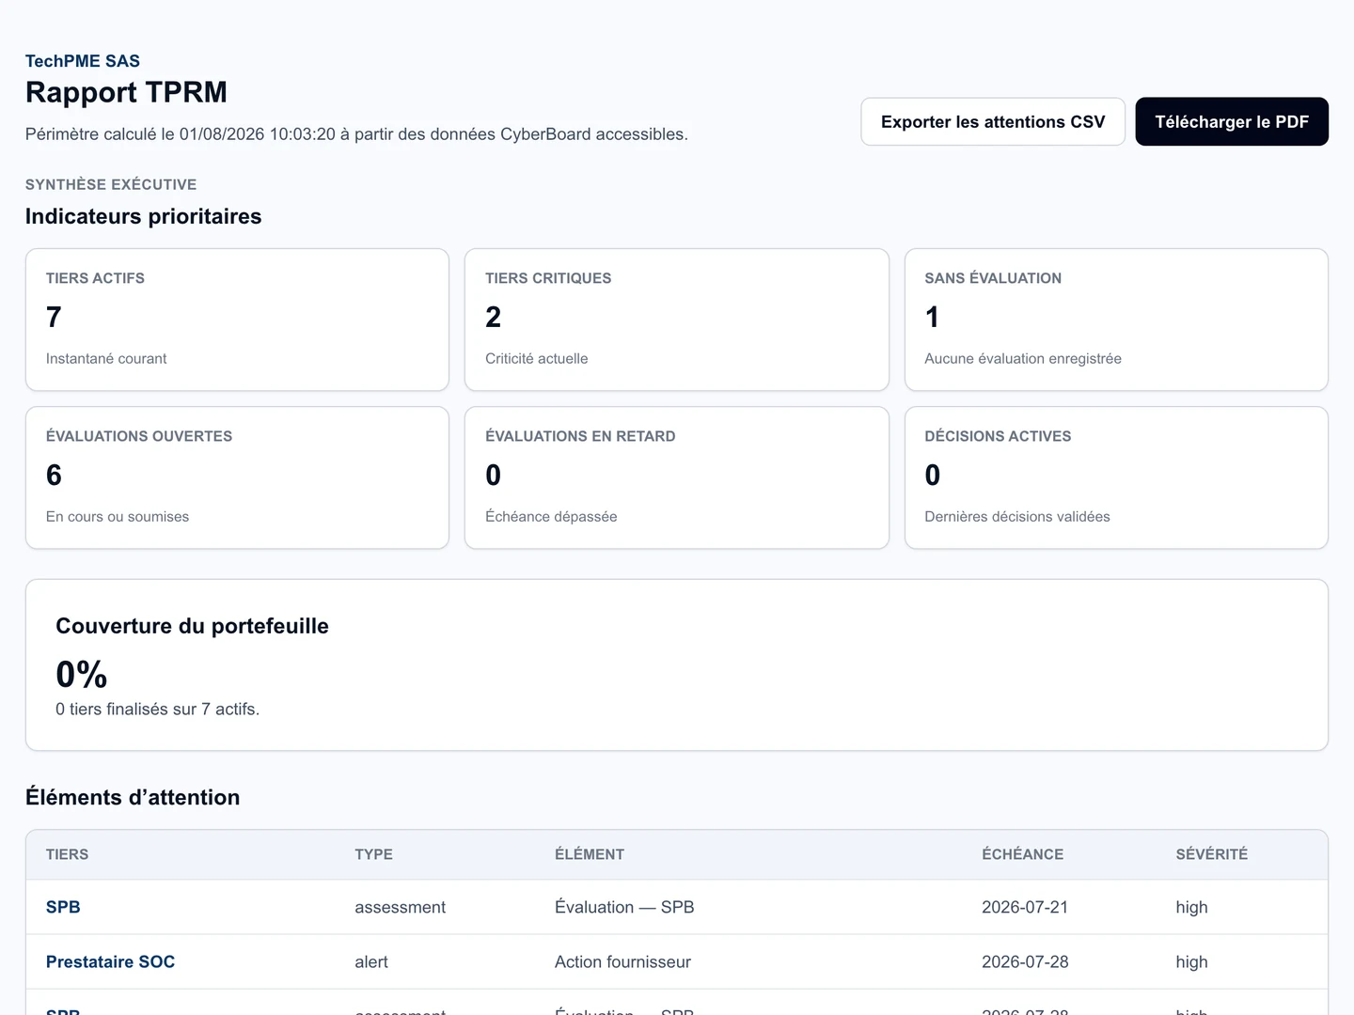Click the assessment type cell in 2026-07-21 row

(401, 907)
